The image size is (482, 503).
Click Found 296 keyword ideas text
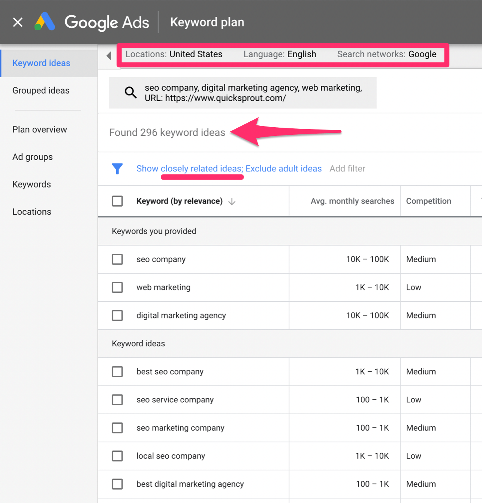tap(167, 132)
